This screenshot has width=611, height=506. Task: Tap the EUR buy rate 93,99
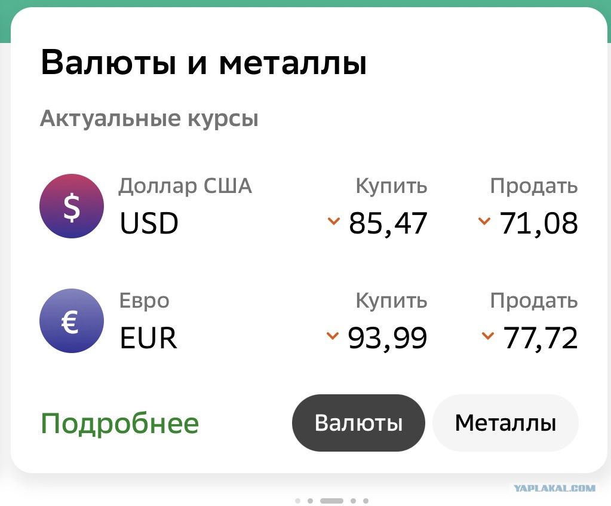(388, 338)
